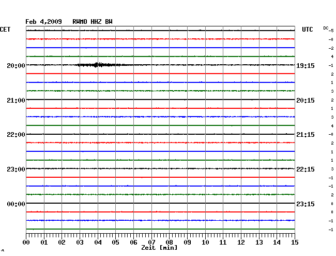This screenshot has height=256, width=336.
Task: Click the DC value 0 beside 23:15
Action: [x=332, y=204]
